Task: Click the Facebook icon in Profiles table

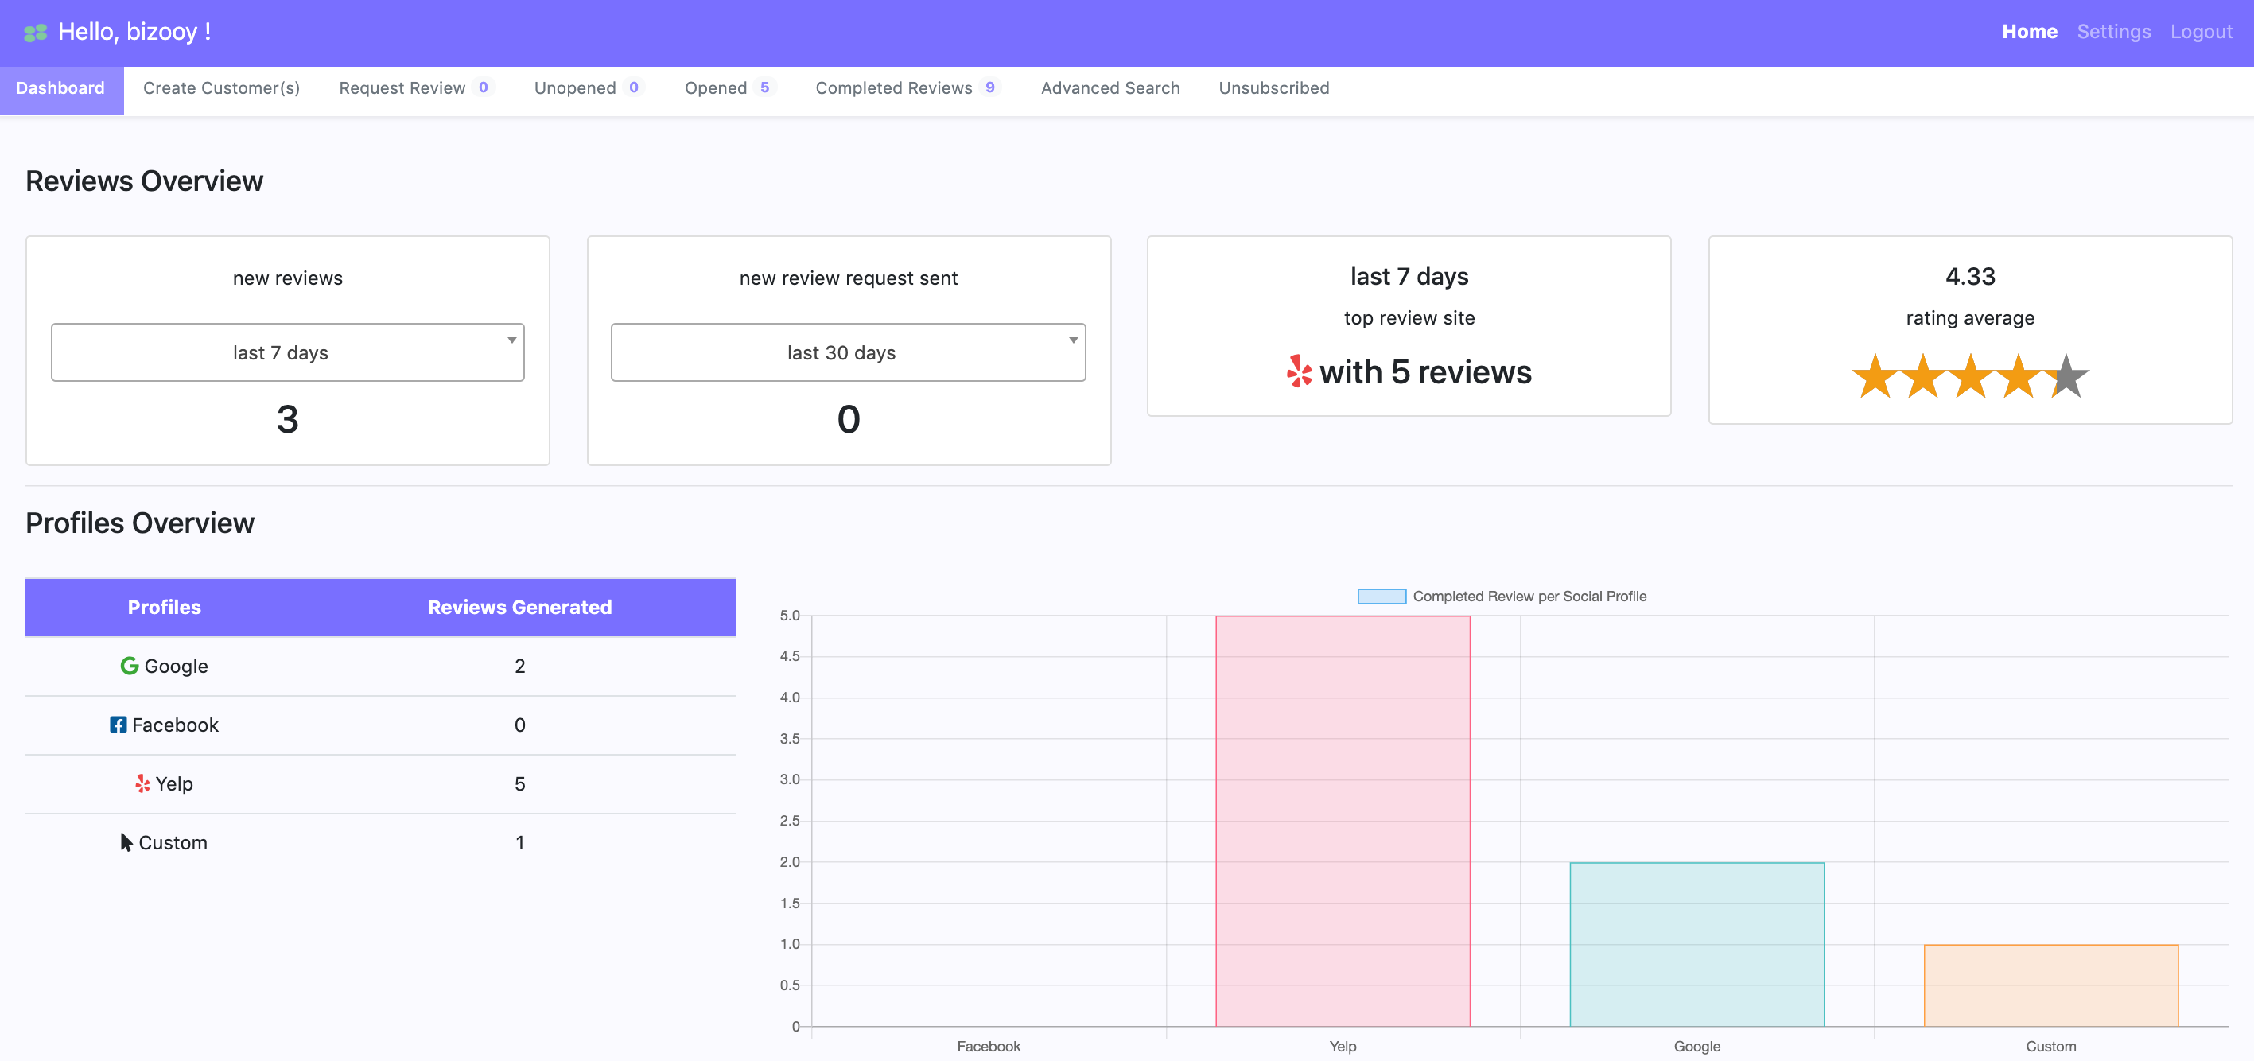Action: (119, 725)
